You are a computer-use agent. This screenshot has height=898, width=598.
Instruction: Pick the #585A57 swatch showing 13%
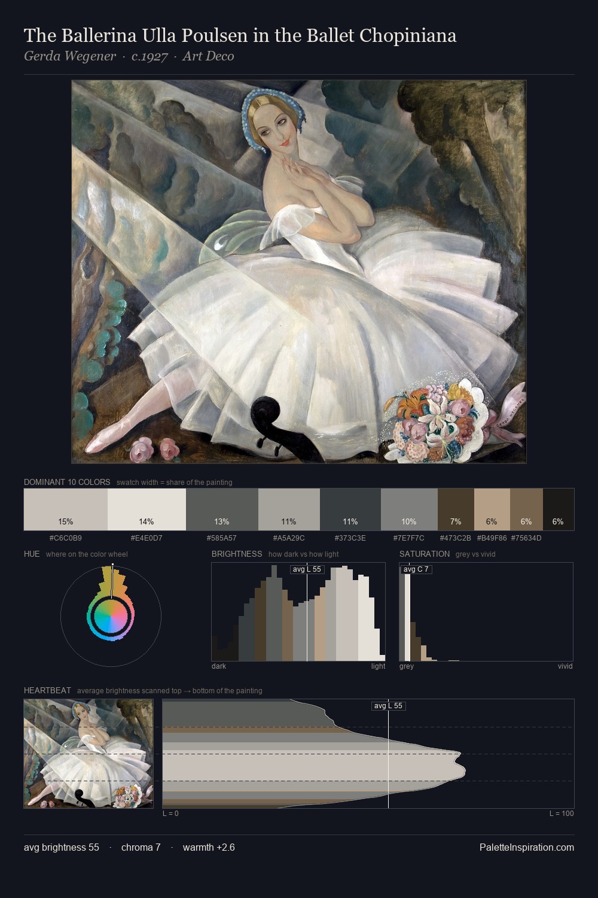point(222,509)
